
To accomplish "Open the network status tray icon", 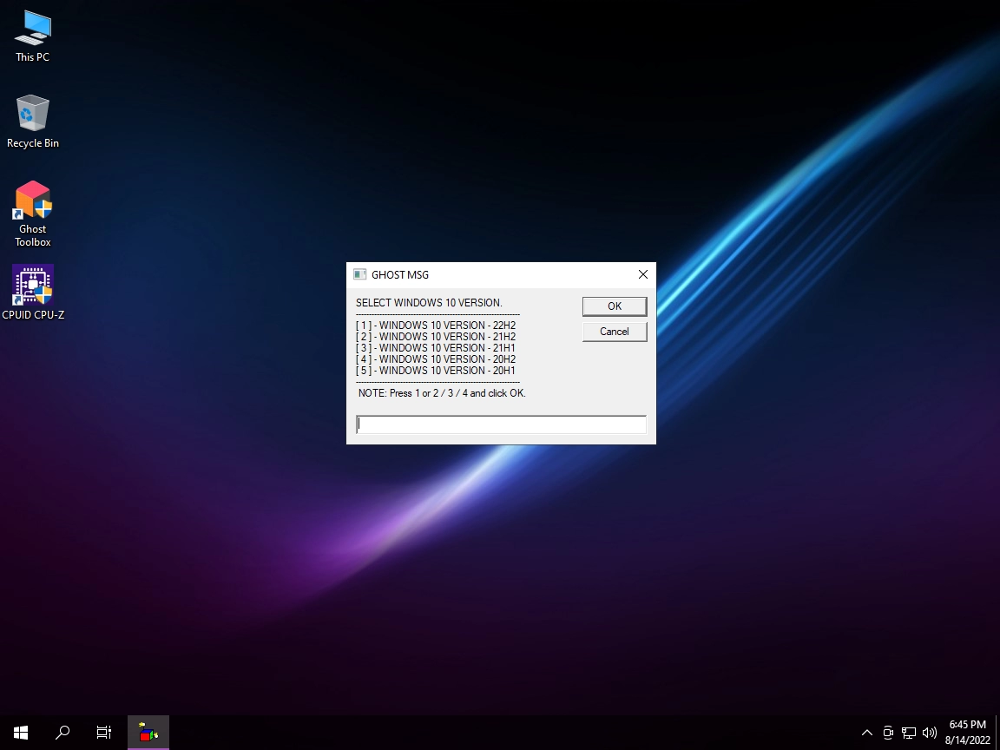I will tap(909, 733).
